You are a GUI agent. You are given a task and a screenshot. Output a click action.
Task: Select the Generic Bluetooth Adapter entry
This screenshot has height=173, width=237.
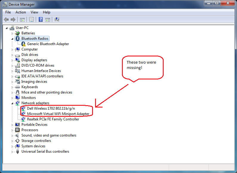coord(48,44)
